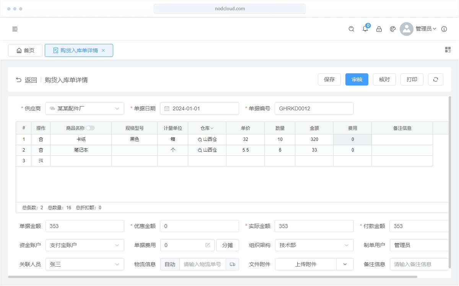Switch to the 首页 tab
Image resolution: width=459 pixels, height=286 pixels.
pyautogui.click(x=25, y=50)
